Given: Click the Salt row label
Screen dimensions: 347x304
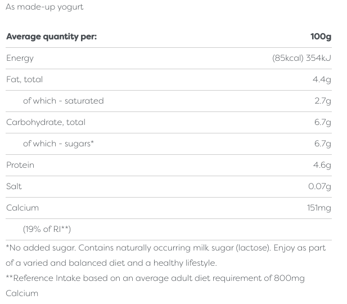Looking at the screenshot, I should click(x=14, y=186).
